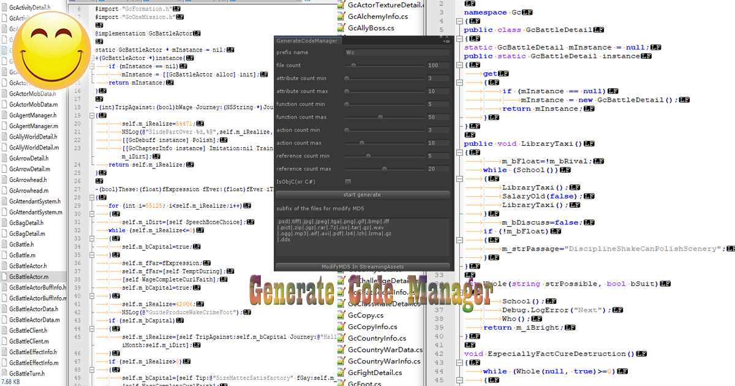735x386 pixels.
Task: Click the script icon beside GcCountryWarData.cs
Action: coord(341,350)
